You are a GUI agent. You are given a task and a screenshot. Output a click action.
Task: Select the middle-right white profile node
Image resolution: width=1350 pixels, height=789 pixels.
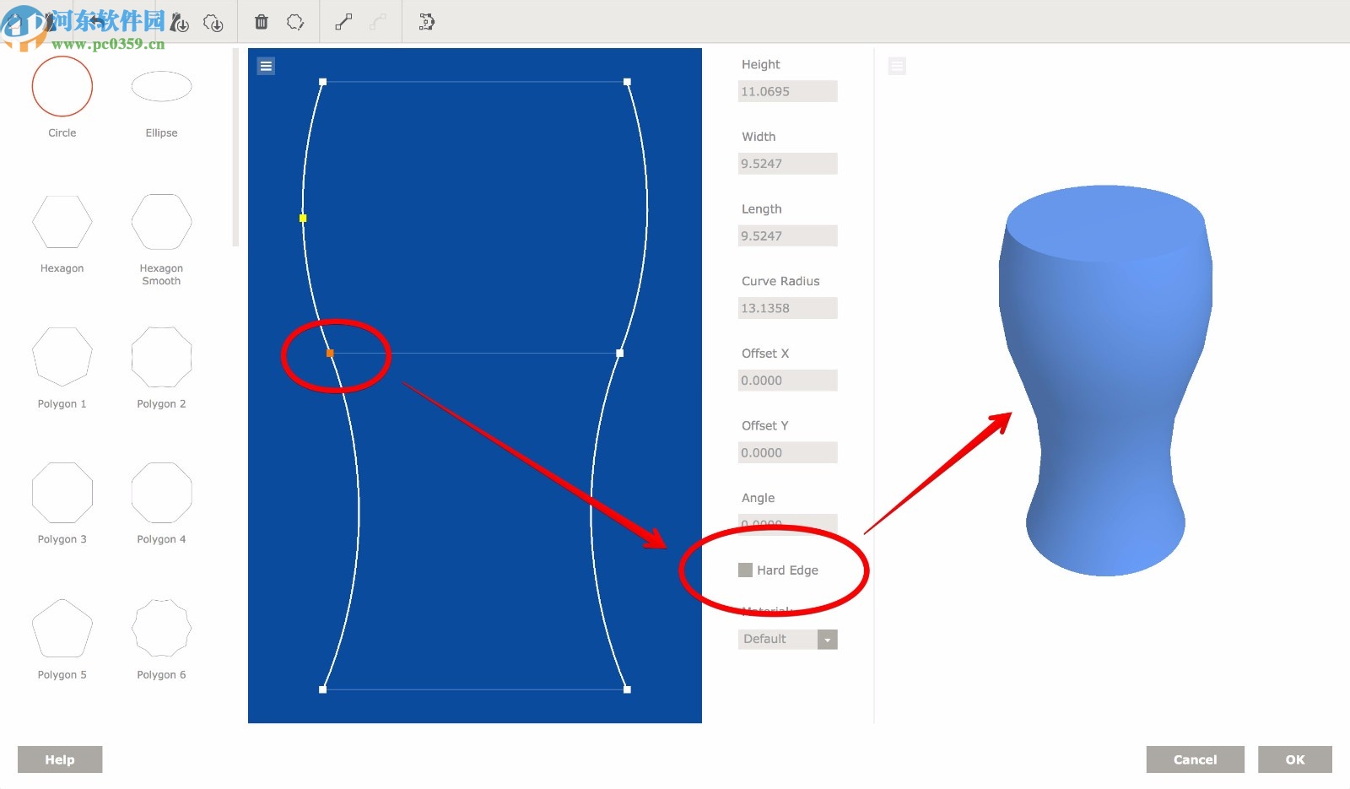click(x=620, y=353)
